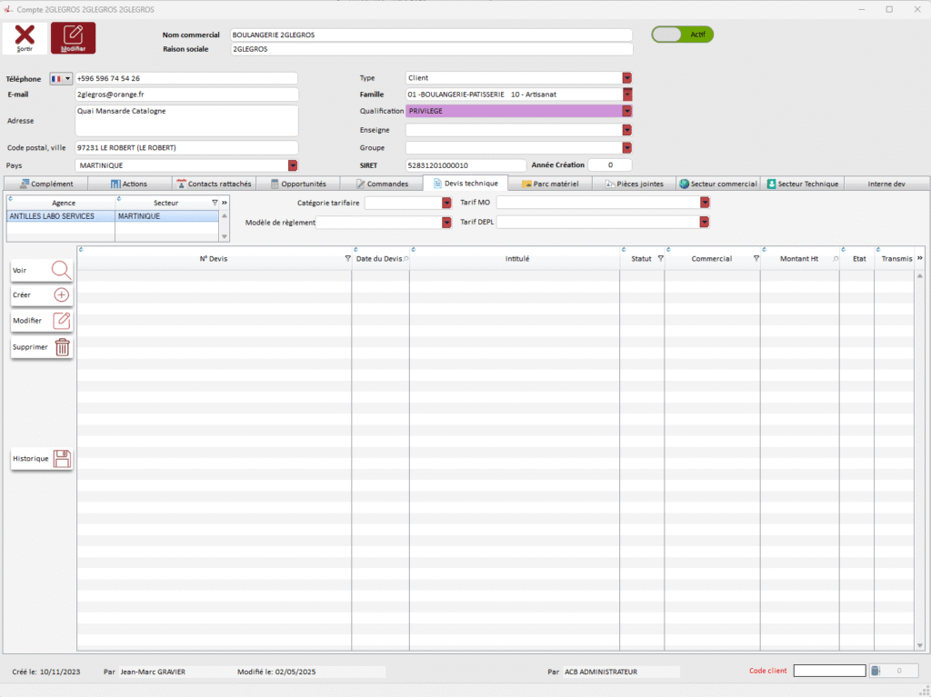The image size is (931, 697).
Task: Click the Historique floppy disk icon
Action: (62, 459)
